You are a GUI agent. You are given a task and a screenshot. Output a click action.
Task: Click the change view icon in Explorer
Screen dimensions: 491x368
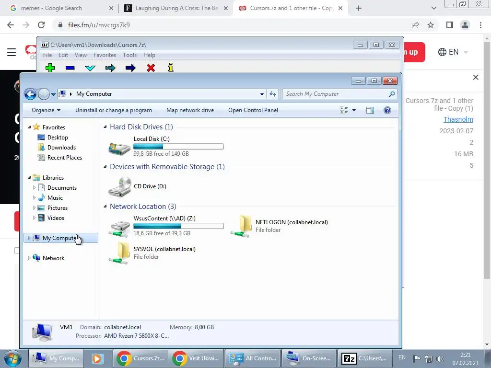(x=344, y=110)
